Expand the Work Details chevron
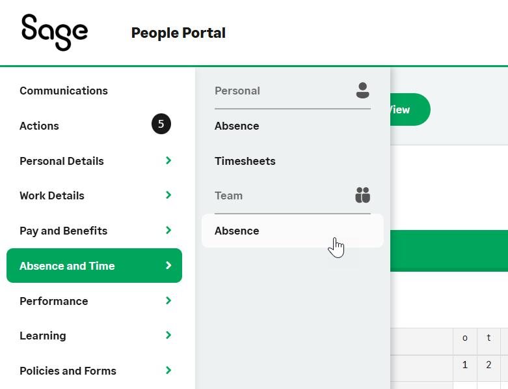508x389 pixels. tap(168, 195)
